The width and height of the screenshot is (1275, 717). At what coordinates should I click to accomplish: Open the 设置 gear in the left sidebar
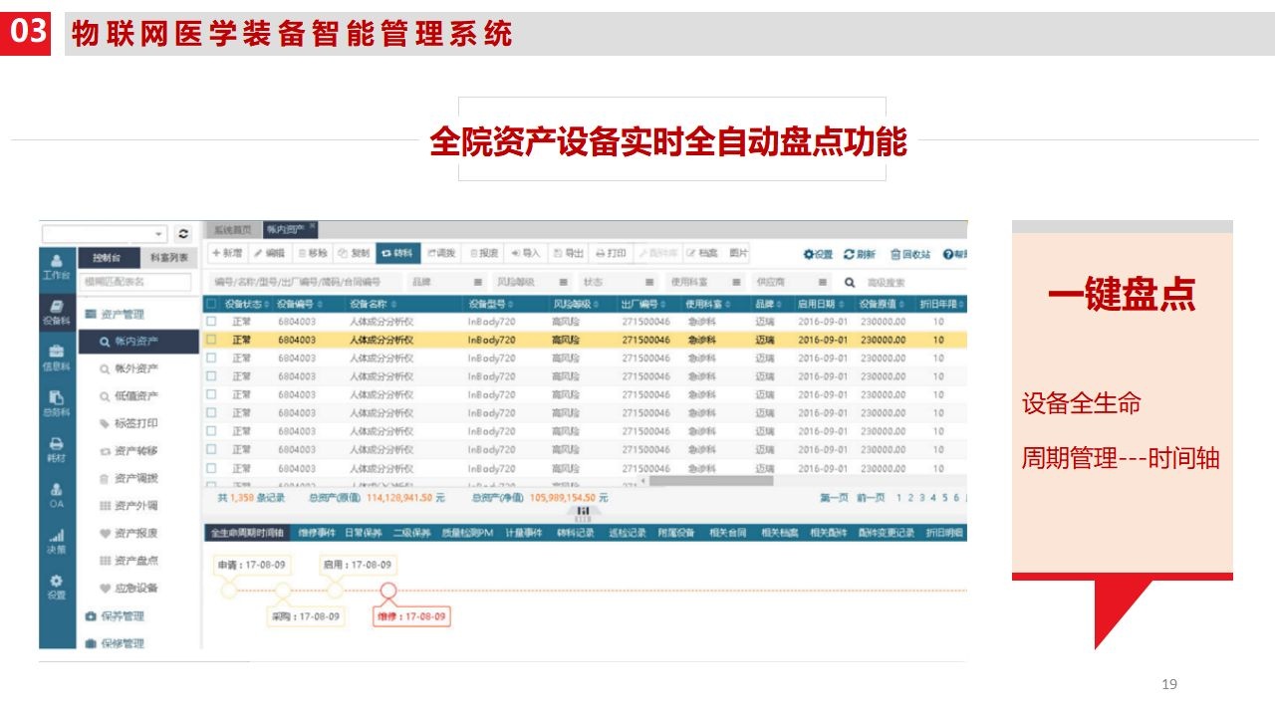[58, 587]
